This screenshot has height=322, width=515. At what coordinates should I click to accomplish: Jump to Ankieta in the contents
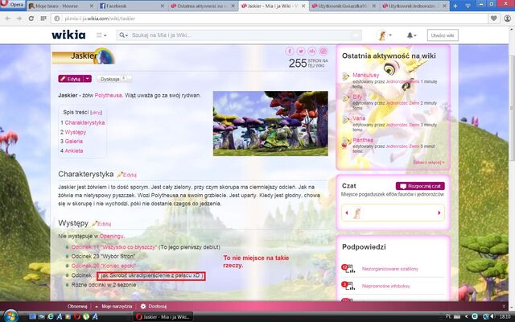point(73,151)
